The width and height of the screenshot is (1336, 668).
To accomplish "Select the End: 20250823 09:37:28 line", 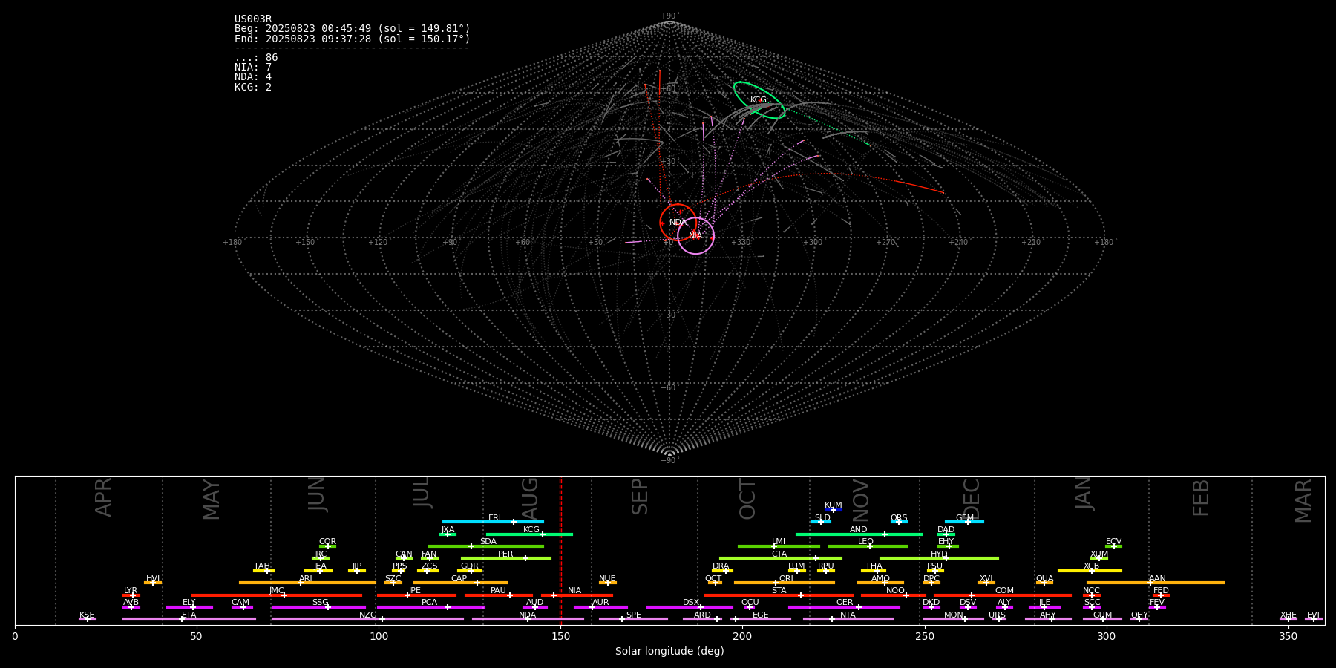I will (x=353, y=39).
